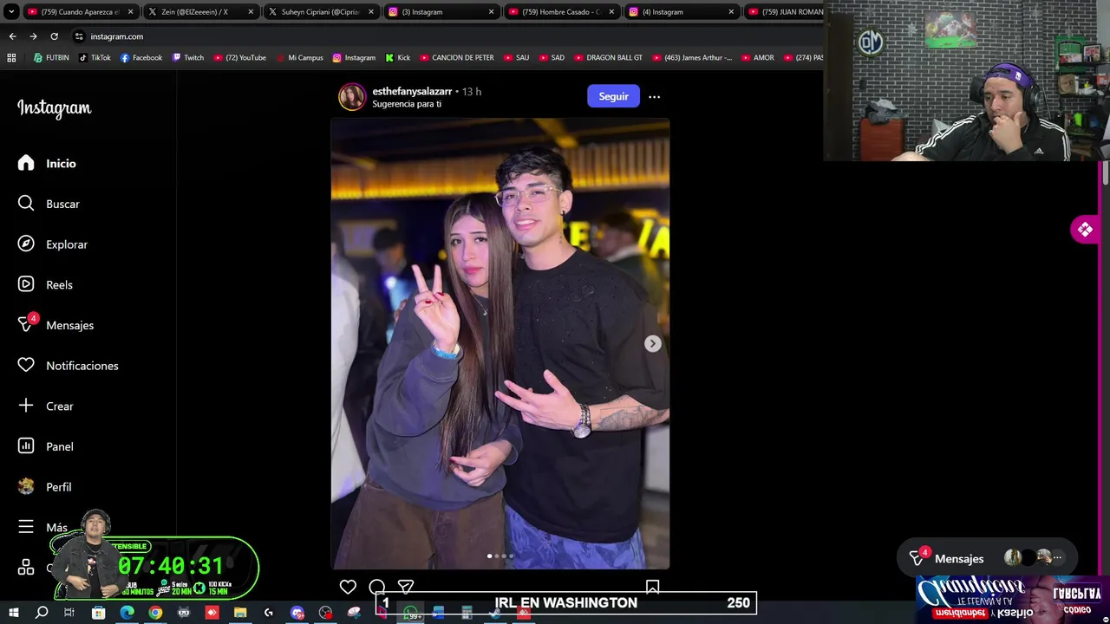Open the Apps grid in bookmarks bar
Screen dimensions: 1110x624
pos(11,58)
